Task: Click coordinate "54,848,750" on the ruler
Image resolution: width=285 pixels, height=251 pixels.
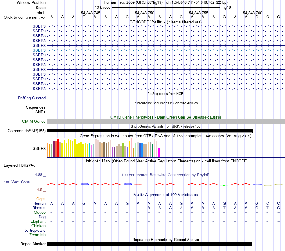Action: click(145, 13)
